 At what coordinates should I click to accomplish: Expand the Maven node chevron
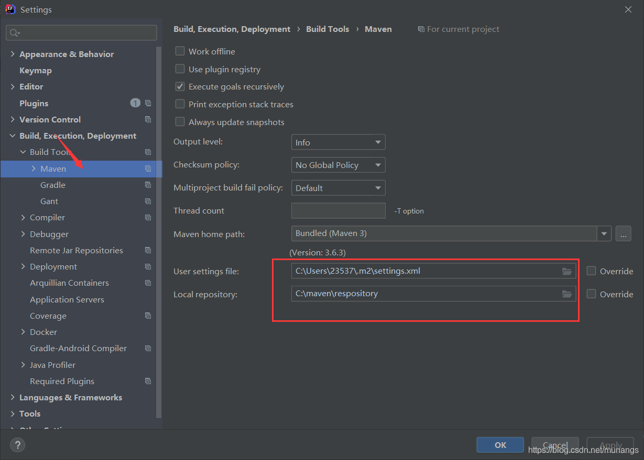pyautogui.click(x=34, y=169)
